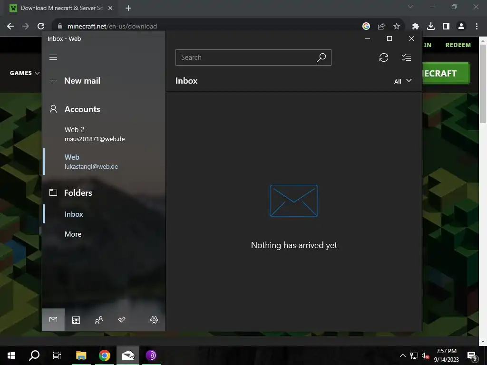
Task: Enter selection mode using checklist icon
Action: (x=407, y=58)
